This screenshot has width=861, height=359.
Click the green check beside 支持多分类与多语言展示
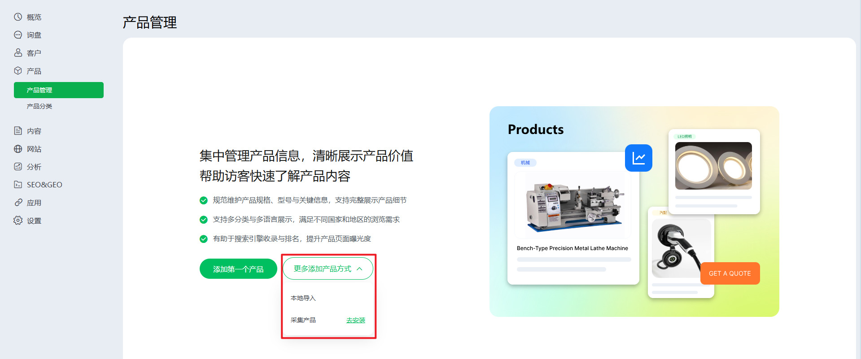[x=204, y=220]
